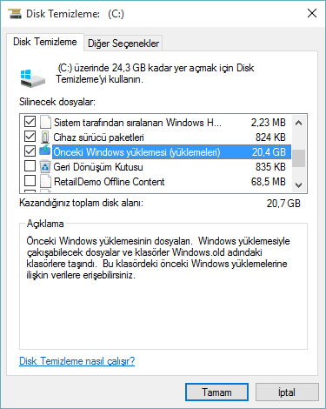Click the C: drive icon with Windows logo
Screen dimensions: 326x409
click(x=32, y=77)
